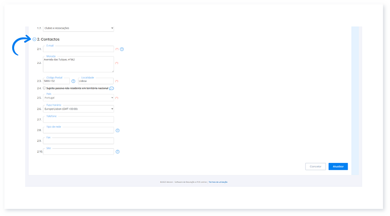The image size is (390, 216).
Task: Open the Clubes e Associações dropdown
Action: coord(78,28)
